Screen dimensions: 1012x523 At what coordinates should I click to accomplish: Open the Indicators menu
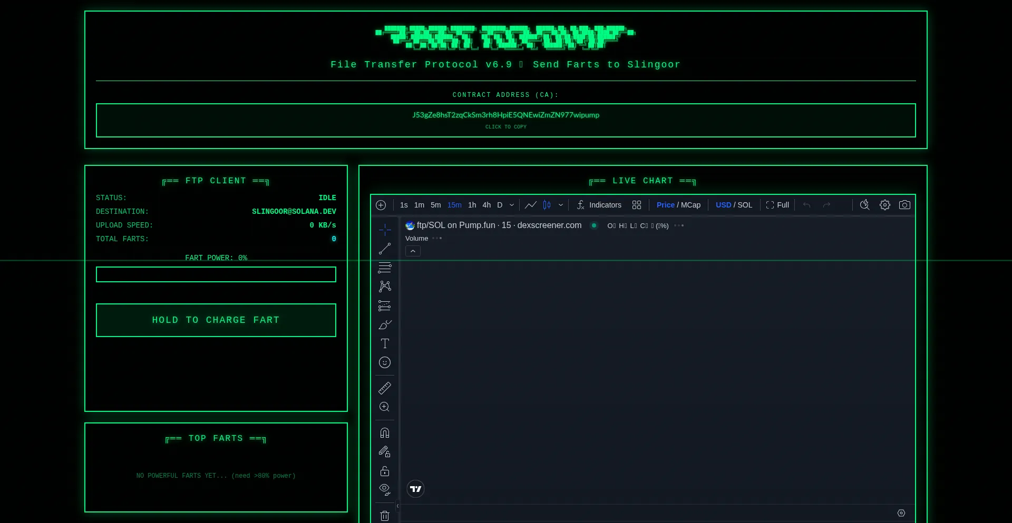tap(599, 205)
